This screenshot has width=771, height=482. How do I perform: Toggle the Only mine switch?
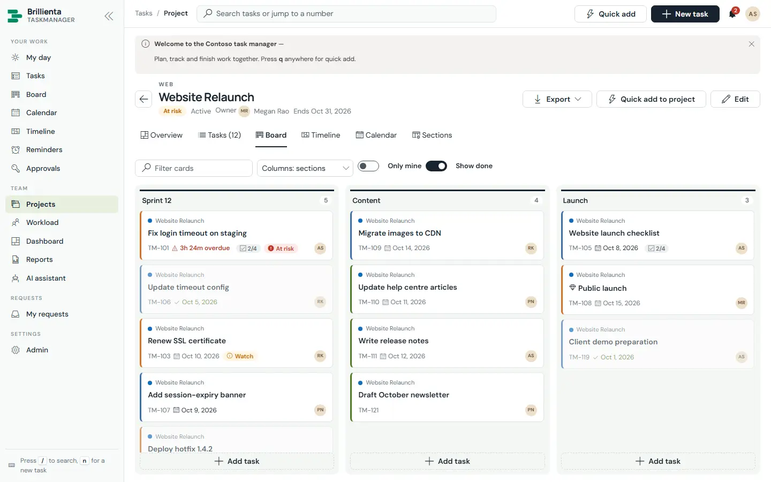coord(368,166)
